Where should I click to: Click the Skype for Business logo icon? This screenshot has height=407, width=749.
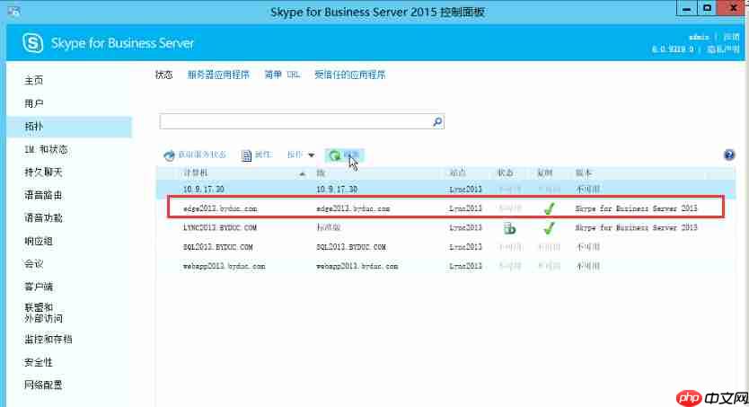[x=32, y=43]
